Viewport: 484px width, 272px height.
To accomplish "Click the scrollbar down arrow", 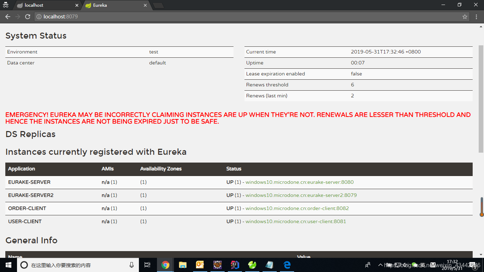I will click(x=481, y=255).
